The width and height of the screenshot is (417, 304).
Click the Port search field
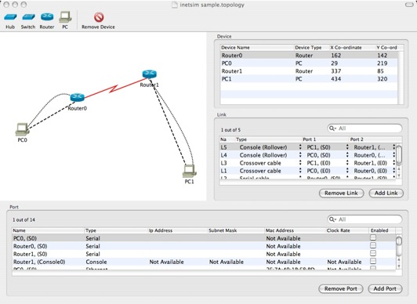point(364,219)
